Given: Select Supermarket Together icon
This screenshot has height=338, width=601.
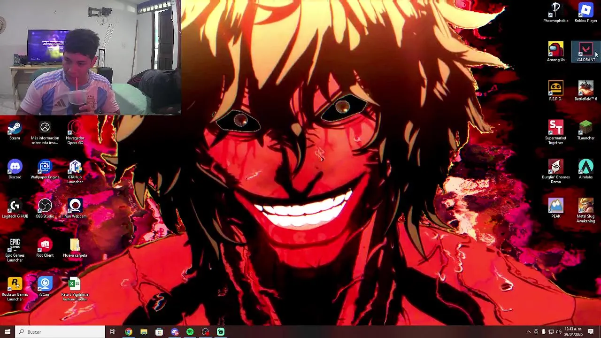Looking at the screenshot, I should [556, 132].
